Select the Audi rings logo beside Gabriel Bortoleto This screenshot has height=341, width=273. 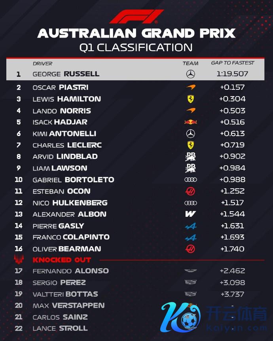(x=190, y=180)
